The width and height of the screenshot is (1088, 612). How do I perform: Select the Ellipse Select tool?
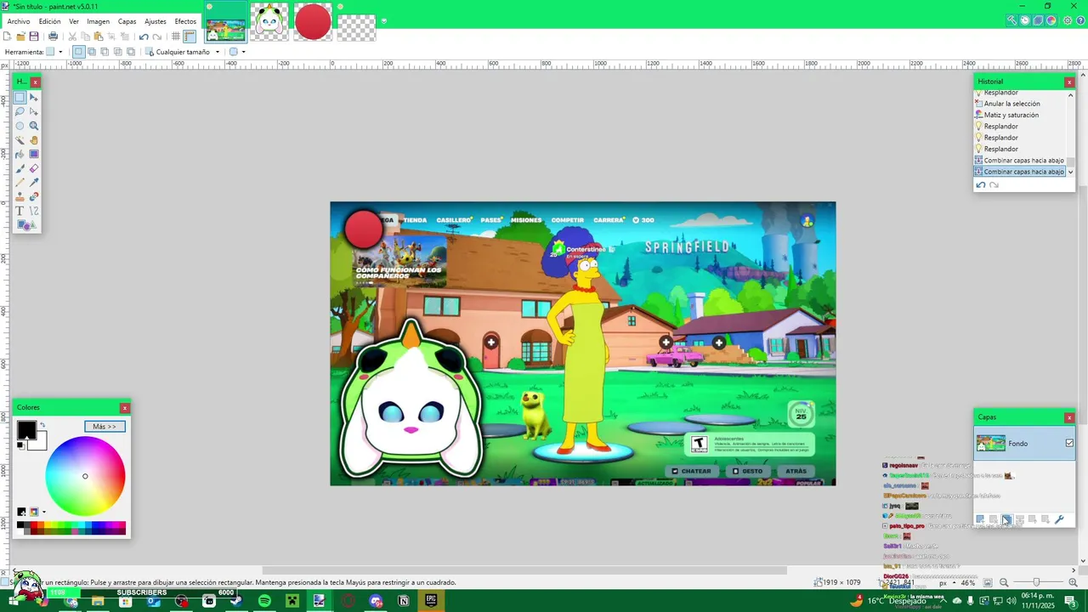pyautogui.click(x=20, y=126)
